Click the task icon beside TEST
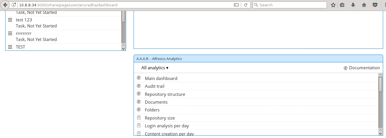The width and height of the screenshot is (386, 138). click(10, 47)
